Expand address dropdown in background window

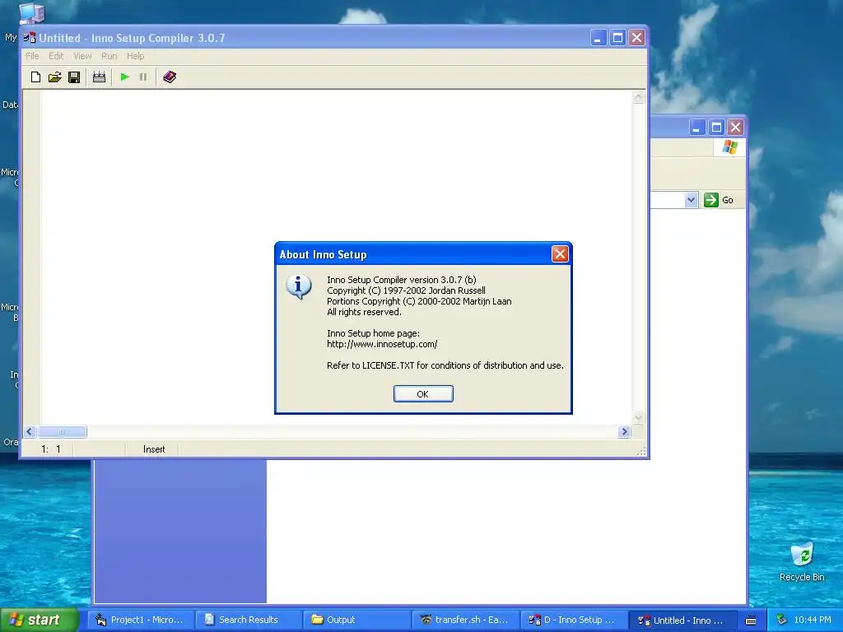691,200
